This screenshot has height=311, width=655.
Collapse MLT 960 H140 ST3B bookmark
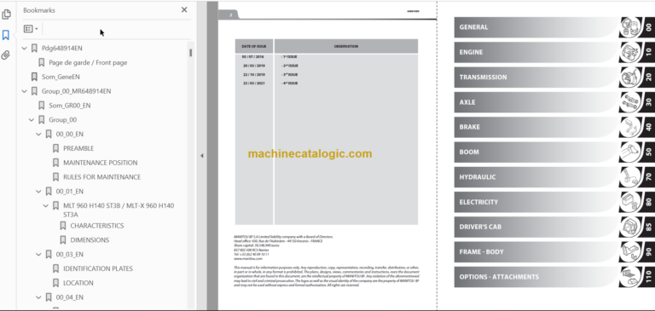(x=45, y=205)
